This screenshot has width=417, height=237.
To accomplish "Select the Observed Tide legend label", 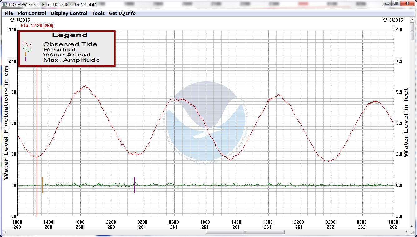I will coord(70,44).
